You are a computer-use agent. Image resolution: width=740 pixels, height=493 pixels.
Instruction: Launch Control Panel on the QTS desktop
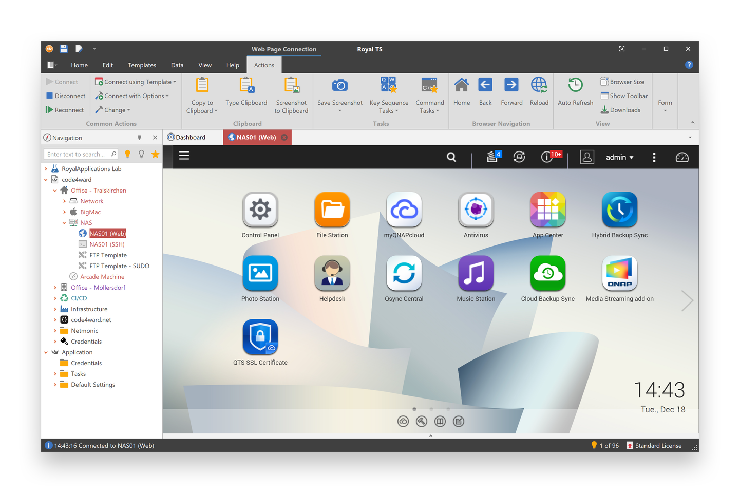pyautogui.click(x=260, y=210)
